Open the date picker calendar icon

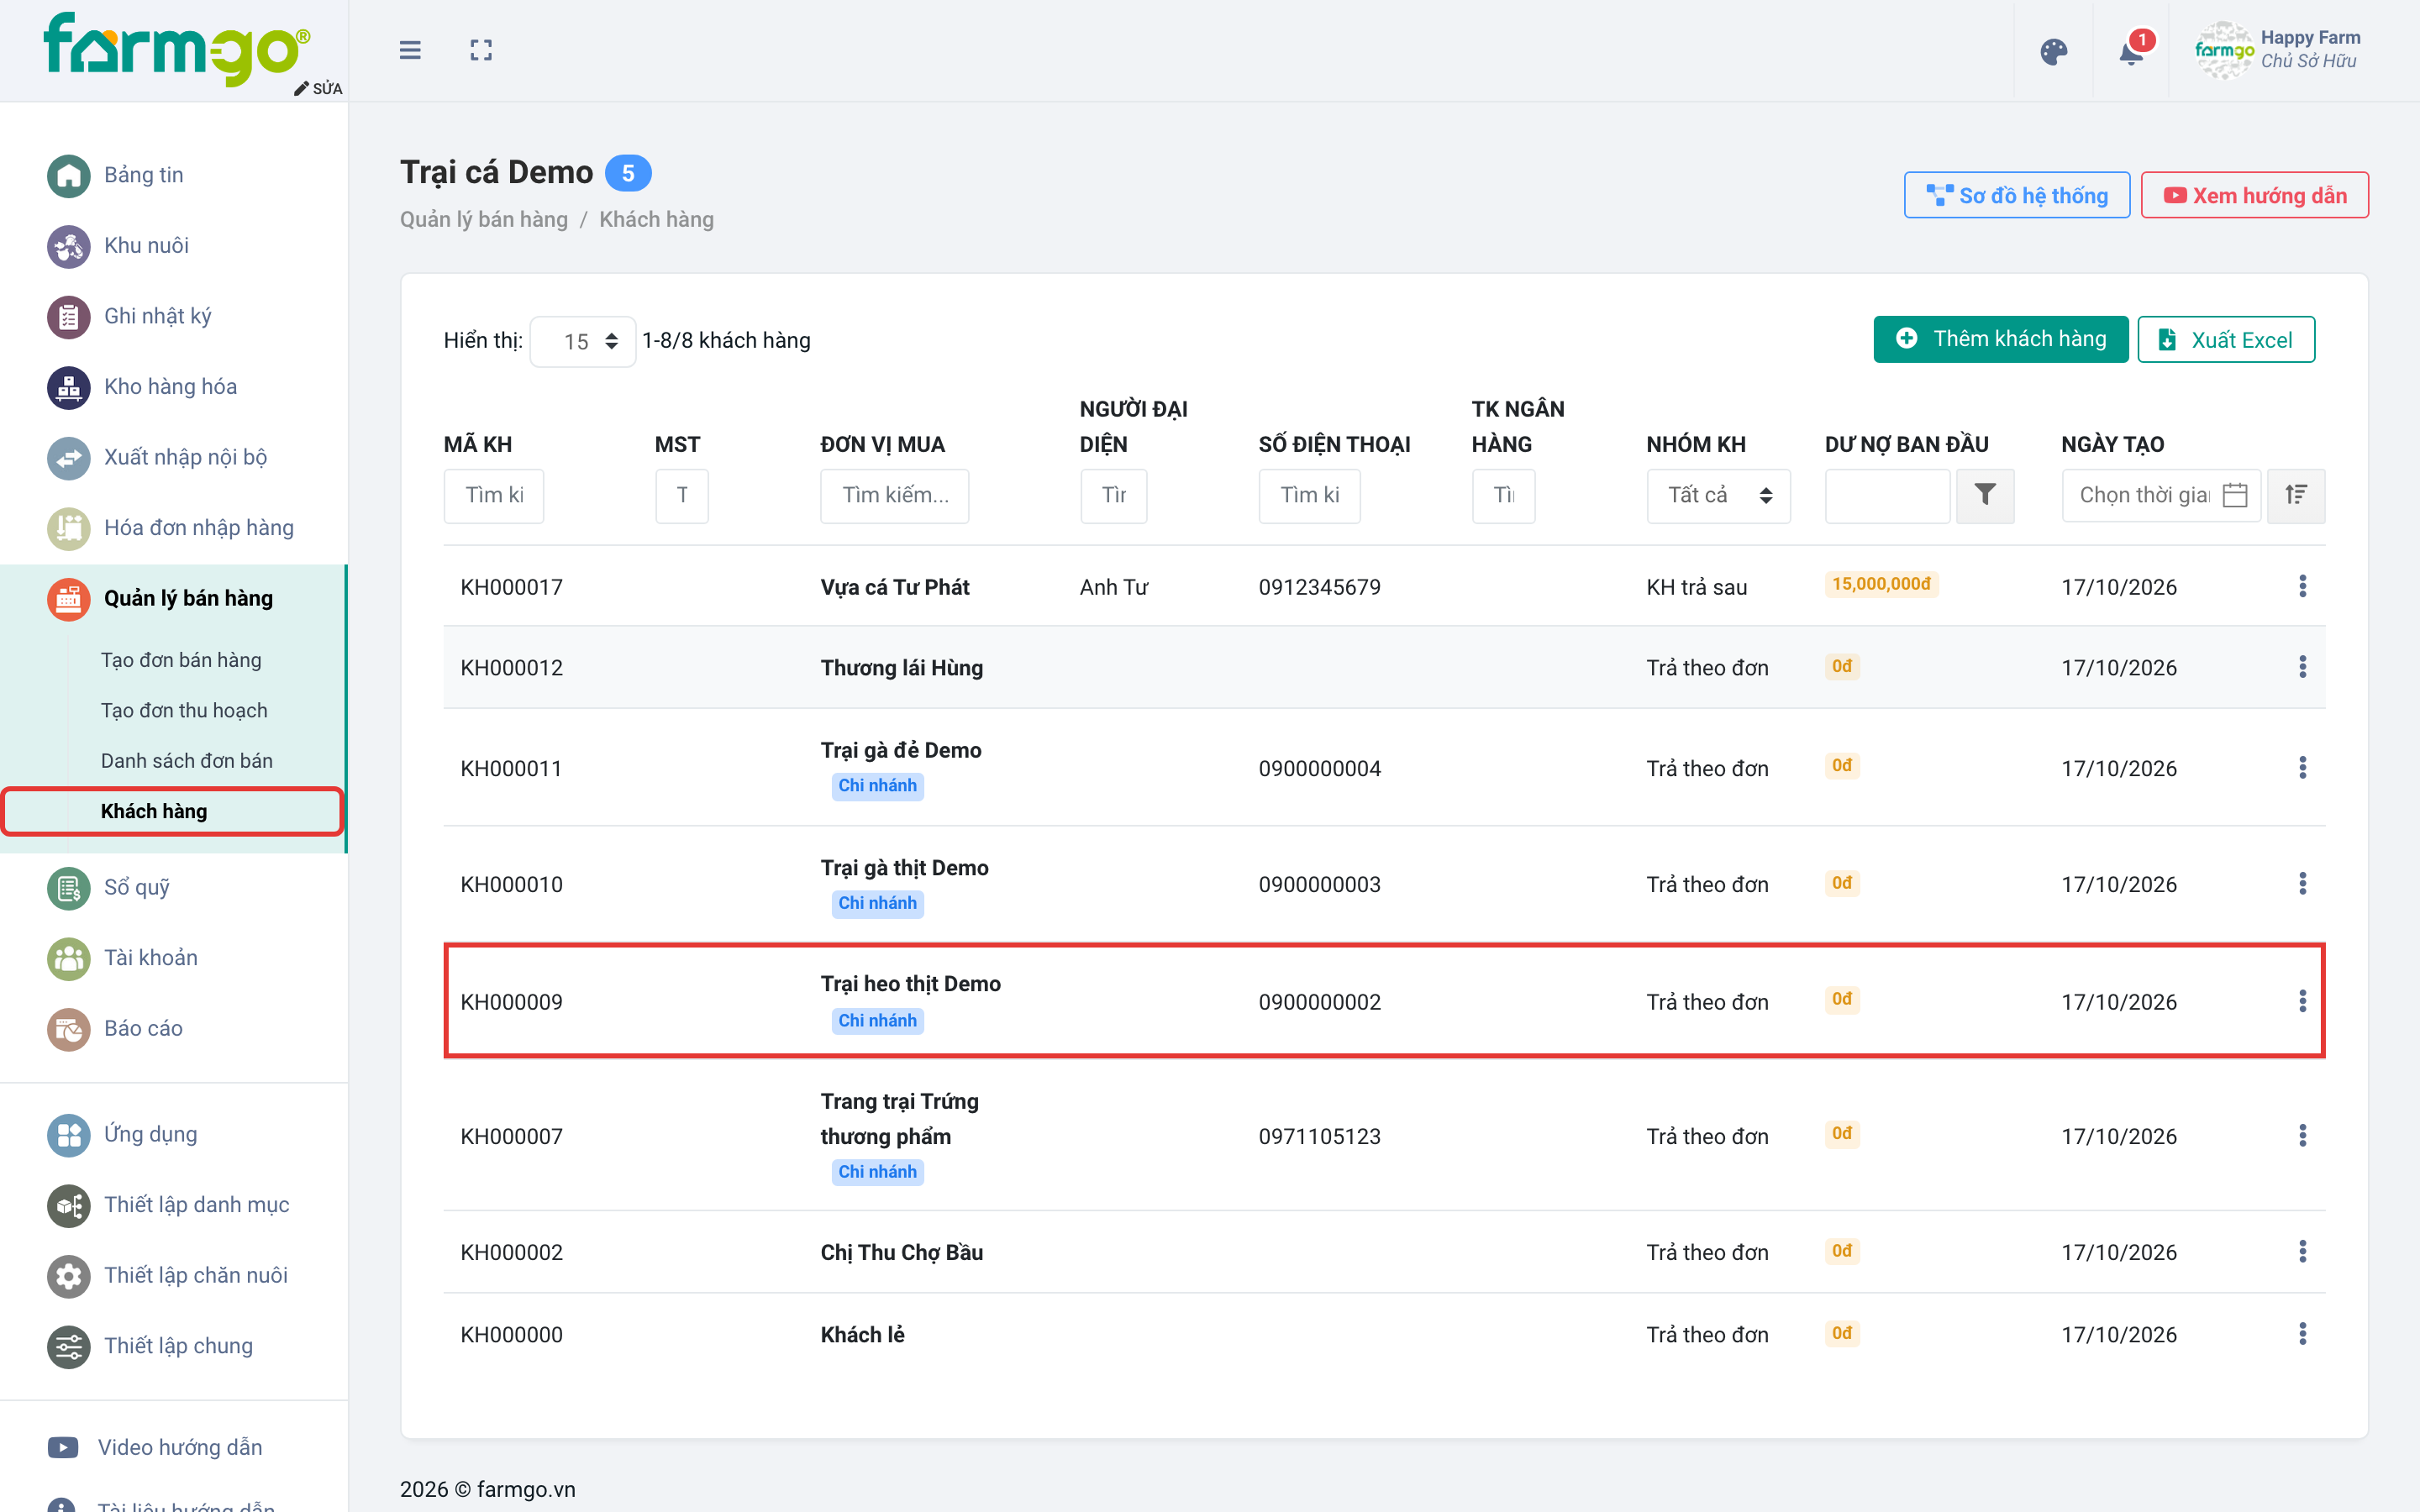pos(2235,495)
